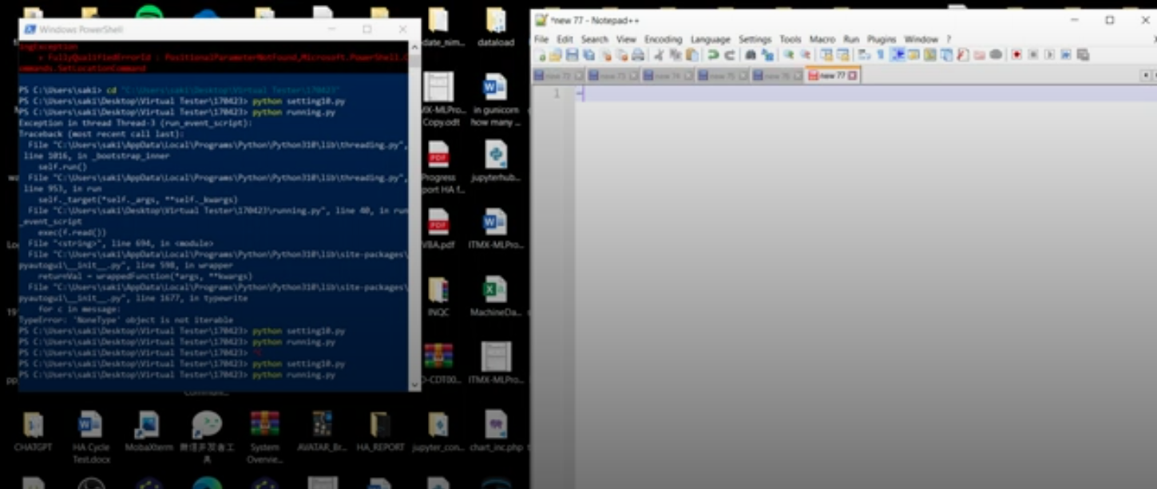
Task: Click PowerShell scrollbar down arrow
Action: point(414,384)
